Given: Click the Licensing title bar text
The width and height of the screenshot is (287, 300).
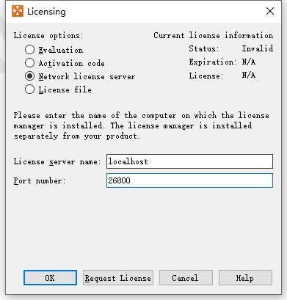Looking at the screenshot, I should (46, 12).
